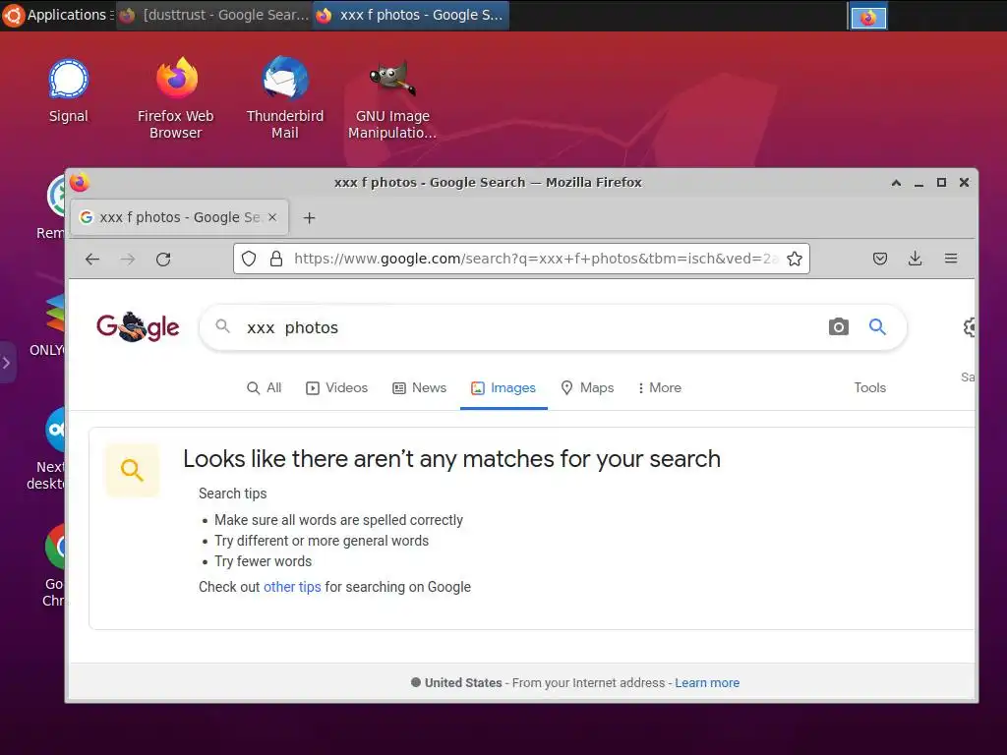This screenshot has width=1007, height=755.
Task: Click the 'Try fewer words' tip
Action: 263,561
